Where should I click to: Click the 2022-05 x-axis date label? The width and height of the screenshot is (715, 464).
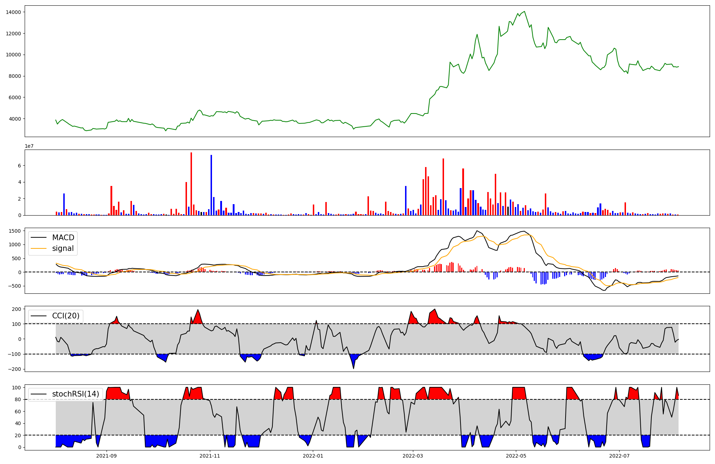(x=516, y=456)
